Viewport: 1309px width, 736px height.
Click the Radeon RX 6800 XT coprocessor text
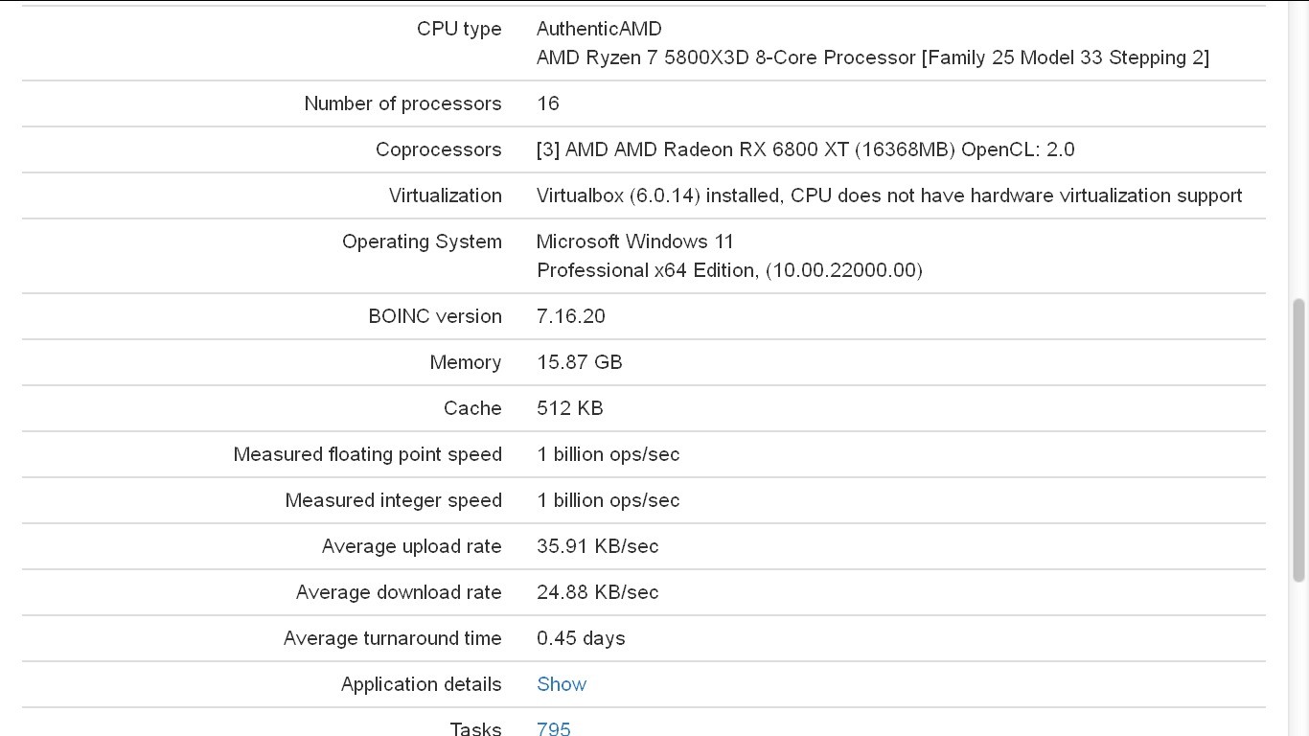805,149
